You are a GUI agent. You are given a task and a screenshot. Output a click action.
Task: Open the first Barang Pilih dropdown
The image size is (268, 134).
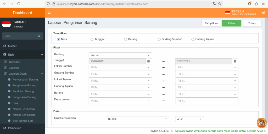pos(120,94)
